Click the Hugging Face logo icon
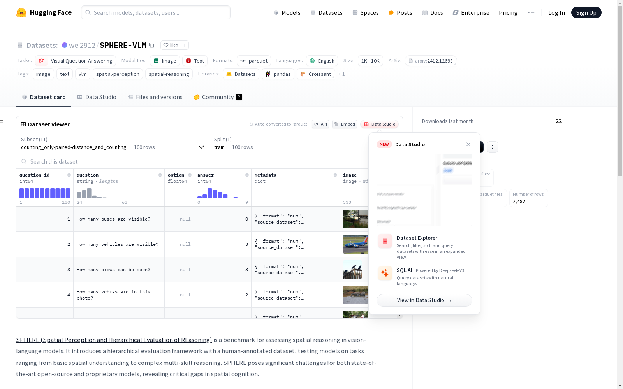The height and width of the screenshot is (389, 623). [x=21, y=12]
